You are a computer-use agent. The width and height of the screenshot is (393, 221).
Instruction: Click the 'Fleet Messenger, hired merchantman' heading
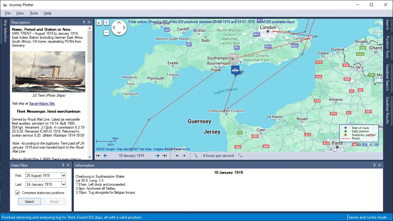[x=48, y=111]
